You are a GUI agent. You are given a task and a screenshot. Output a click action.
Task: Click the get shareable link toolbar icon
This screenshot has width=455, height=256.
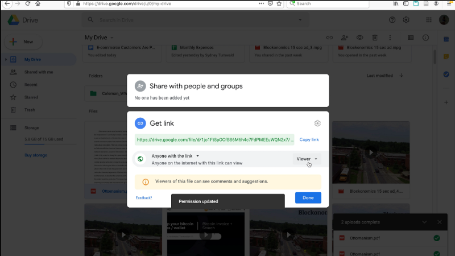(x=329, y=38)
